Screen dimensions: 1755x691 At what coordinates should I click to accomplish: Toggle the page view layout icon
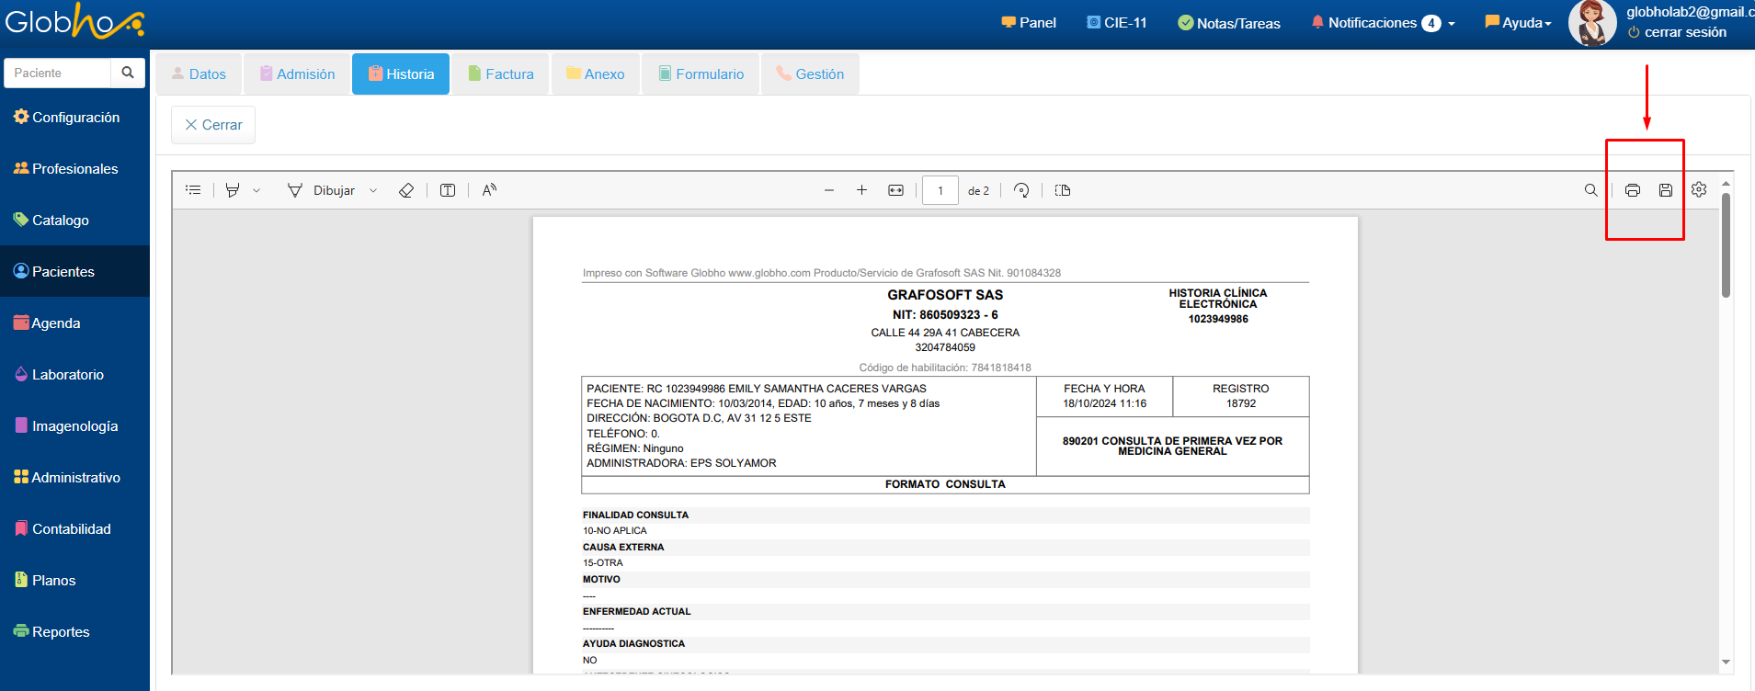pos(1063,190)
